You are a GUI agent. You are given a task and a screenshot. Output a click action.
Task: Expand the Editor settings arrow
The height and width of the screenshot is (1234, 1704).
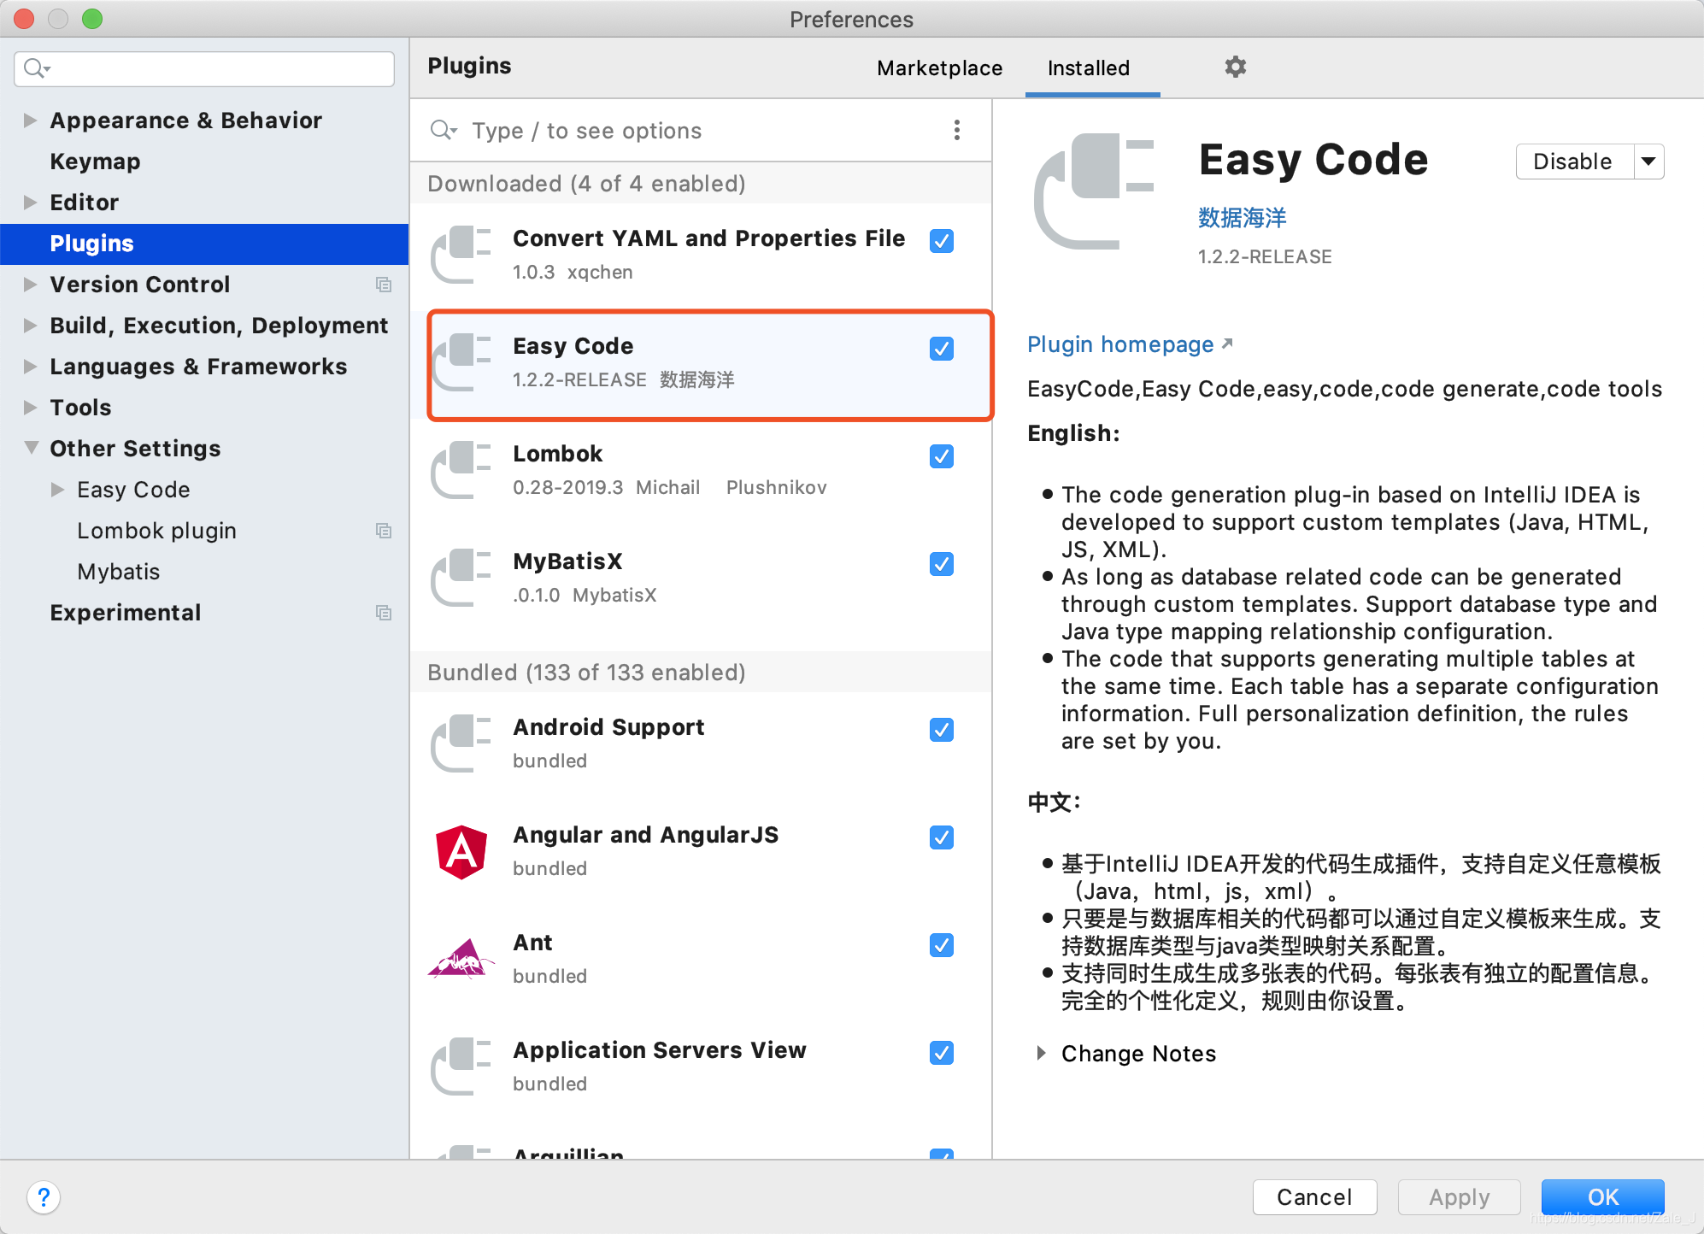tap(30, 203)
